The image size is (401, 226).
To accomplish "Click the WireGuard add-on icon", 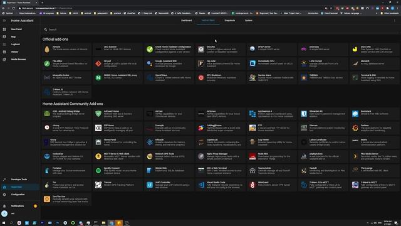I will pyautogui.click(x=253, y=185).
